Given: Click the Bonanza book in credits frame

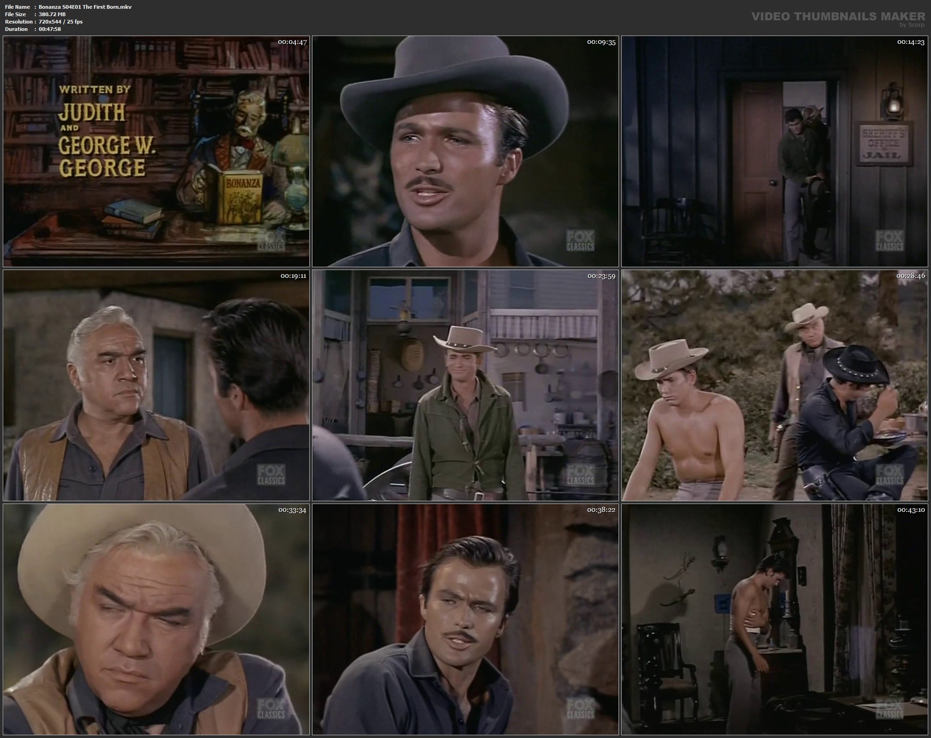Looking at the screenshot, I should tap(243, 198).
